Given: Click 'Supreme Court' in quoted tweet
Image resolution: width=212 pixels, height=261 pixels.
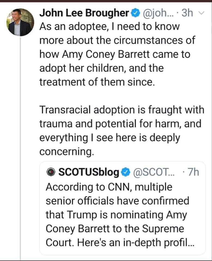Looking at the screenshot, I should [x=115, y=235].
